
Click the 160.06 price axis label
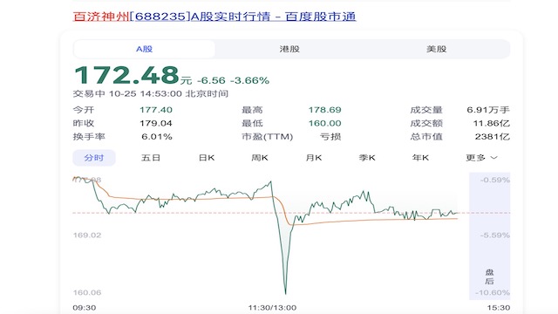click(87, 293)
